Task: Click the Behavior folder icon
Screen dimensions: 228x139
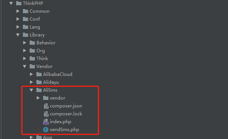Action: pyautogui.click(x=32, y=43)
